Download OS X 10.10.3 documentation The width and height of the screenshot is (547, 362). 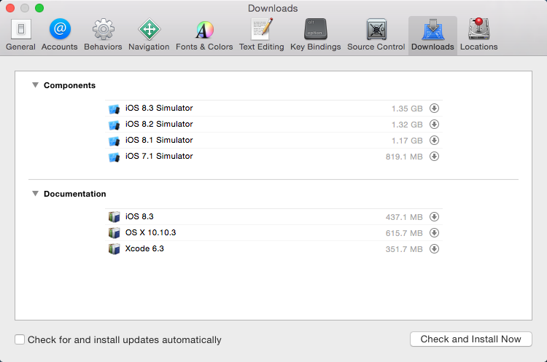(435, 233)
